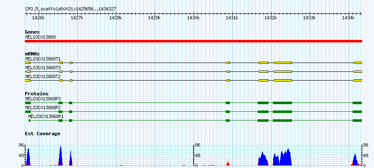Image resolution: width=374 pixels, height=168 pixels.
Task: Click the Est Coverage track title
Action: point(42,134)
